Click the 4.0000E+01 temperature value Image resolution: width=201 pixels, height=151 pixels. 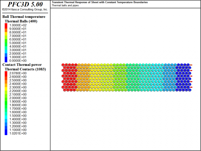[x=18, y=46]
